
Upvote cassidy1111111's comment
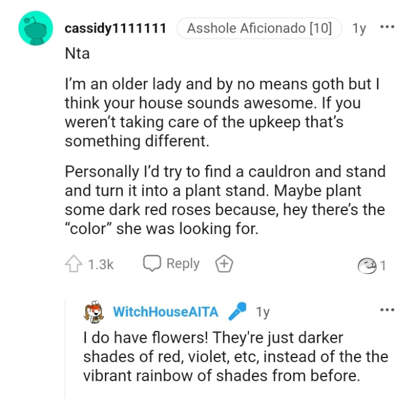(x=74, y=264)
